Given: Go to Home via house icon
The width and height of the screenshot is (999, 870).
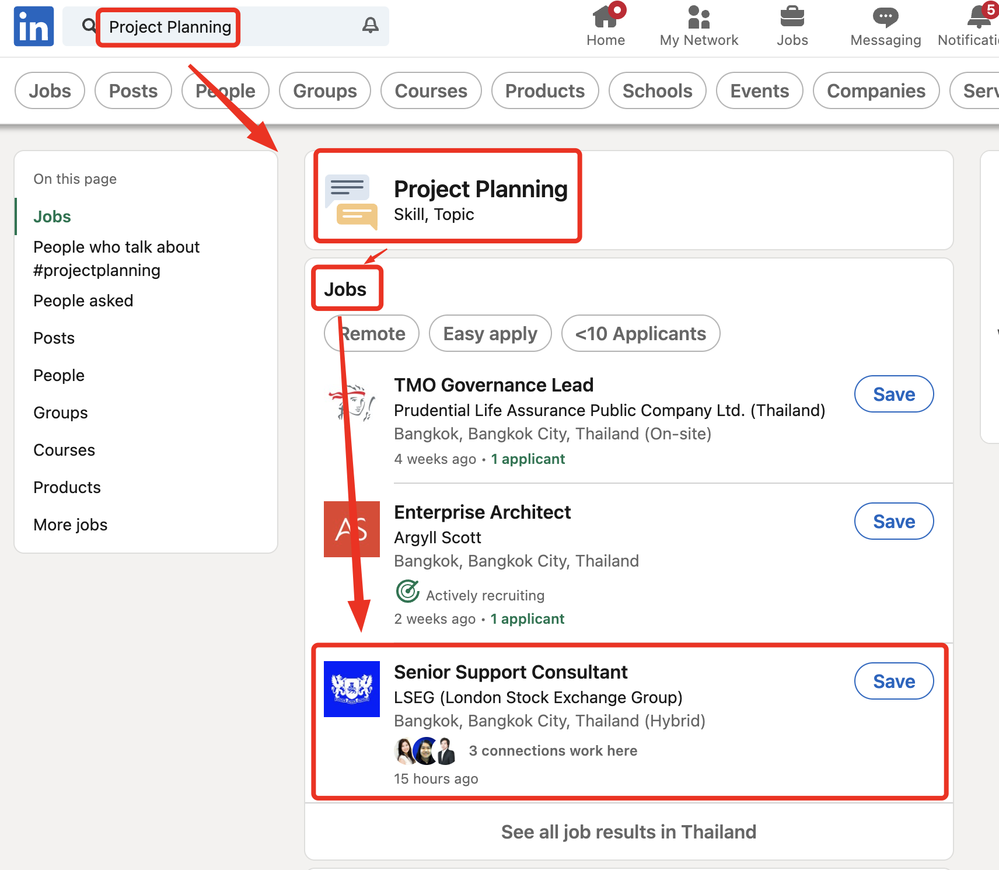Looking at the screenshot, I should point(605,16).
